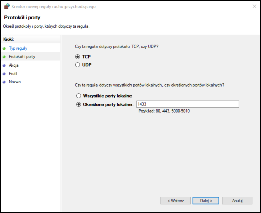Select the UDP protocol radio button
The image size is (261, 213).
coord(78,65)
